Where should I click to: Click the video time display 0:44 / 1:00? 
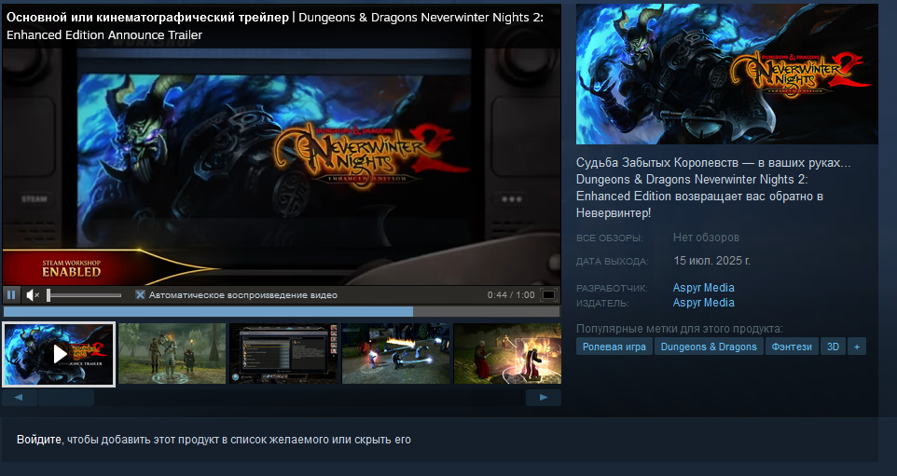pyautogui.click(x=511, y=295)
